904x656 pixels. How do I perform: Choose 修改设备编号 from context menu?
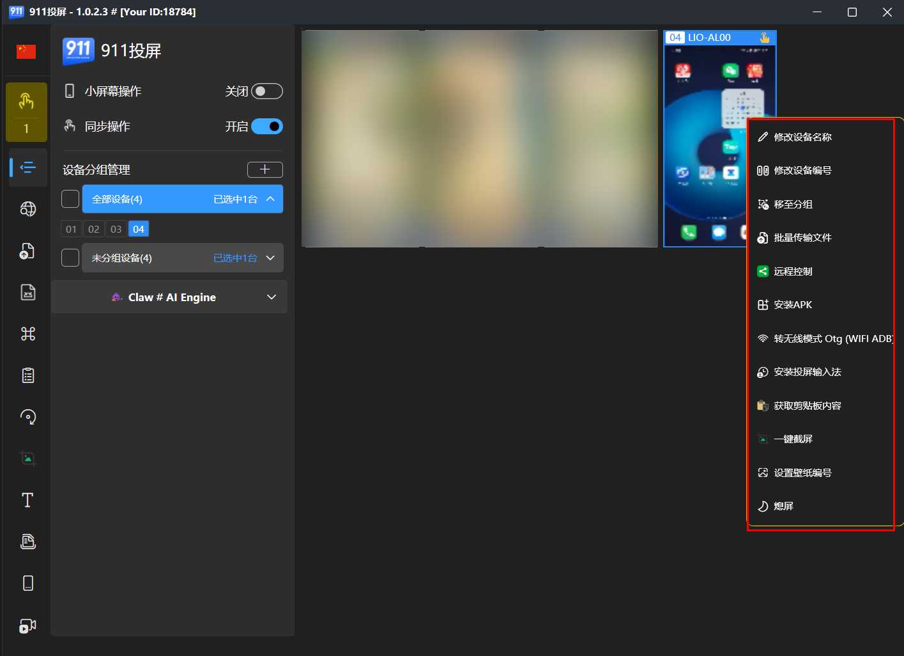click(x=820, y=170)
